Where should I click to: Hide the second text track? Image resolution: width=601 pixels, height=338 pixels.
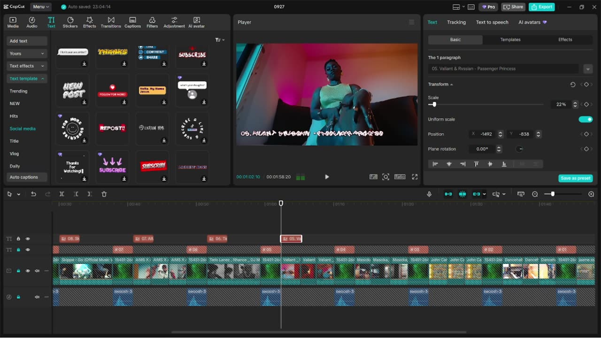click(28, 250)
